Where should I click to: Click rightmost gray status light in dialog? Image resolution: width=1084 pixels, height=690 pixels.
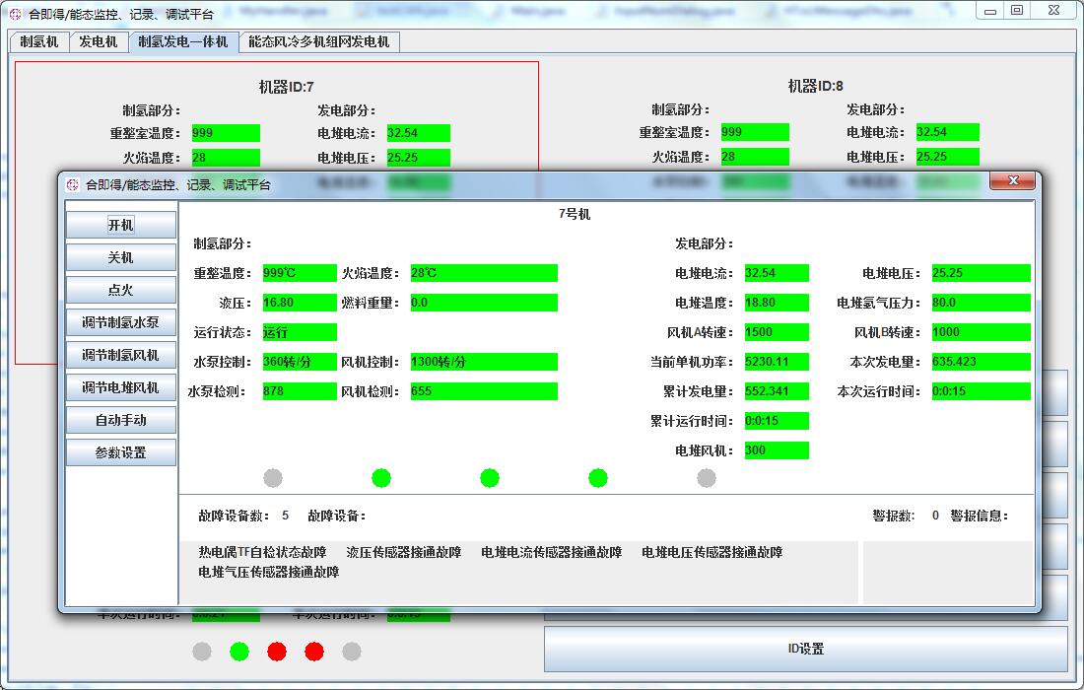click(707, 478)
